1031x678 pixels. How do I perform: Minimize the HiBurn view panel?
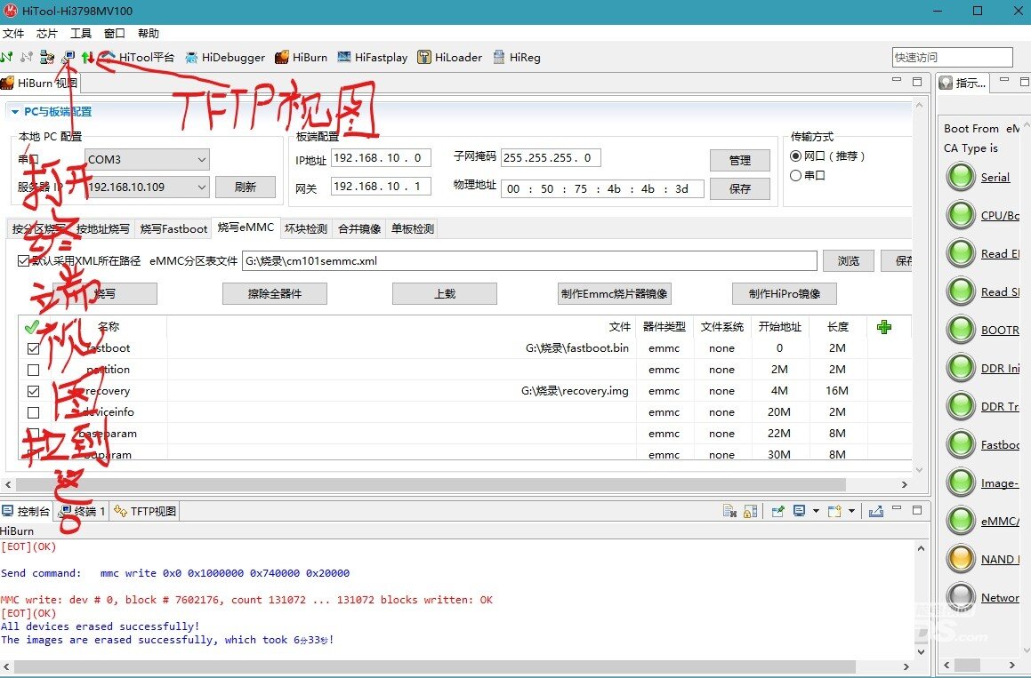click(x=896, y=79)
